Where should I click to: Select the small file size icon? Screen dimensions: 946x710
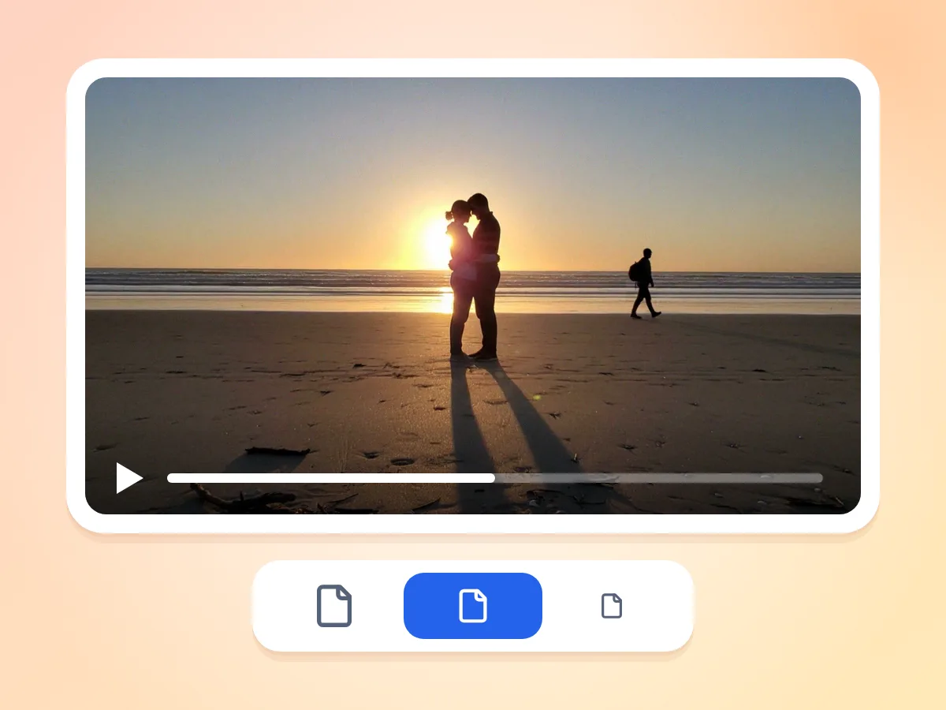pyautogui.click(x=612, y=606)
